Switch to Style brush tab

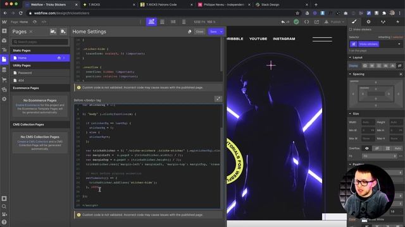click(354, 22)
